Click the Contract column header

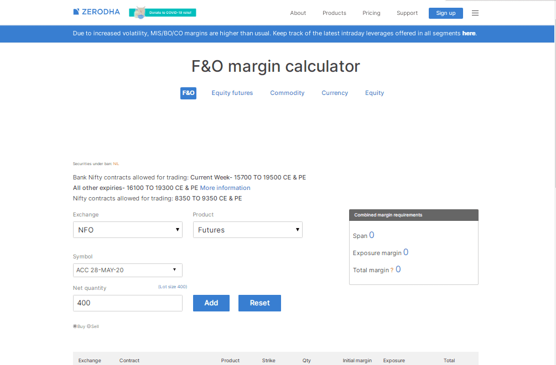[x=129, y=361]
